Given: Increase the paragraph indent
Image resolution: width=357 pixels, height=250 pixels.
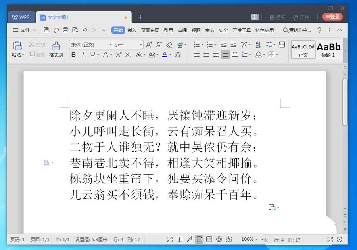Looking at the screenshot, I should click(x=233, y=44).
